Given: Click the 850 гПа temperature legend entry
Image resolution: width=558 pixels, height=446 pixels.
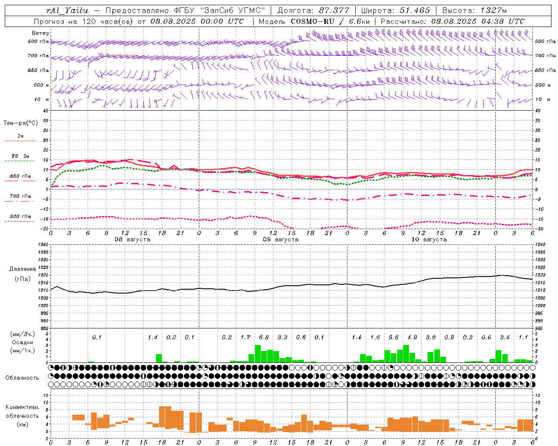Looking at the screenshot, I should pos(20,176).
